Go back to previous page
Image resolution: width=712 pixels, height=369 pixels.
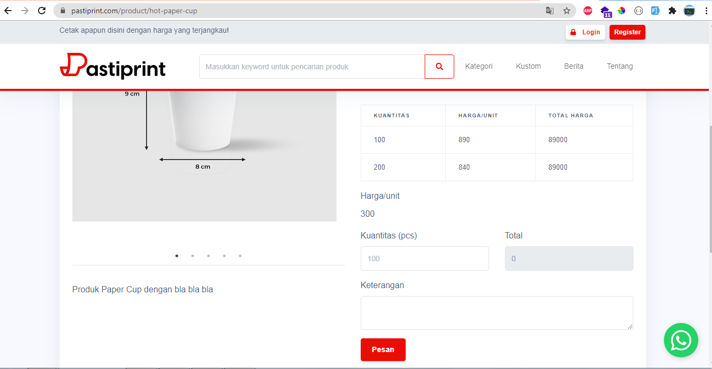point(8,11)
